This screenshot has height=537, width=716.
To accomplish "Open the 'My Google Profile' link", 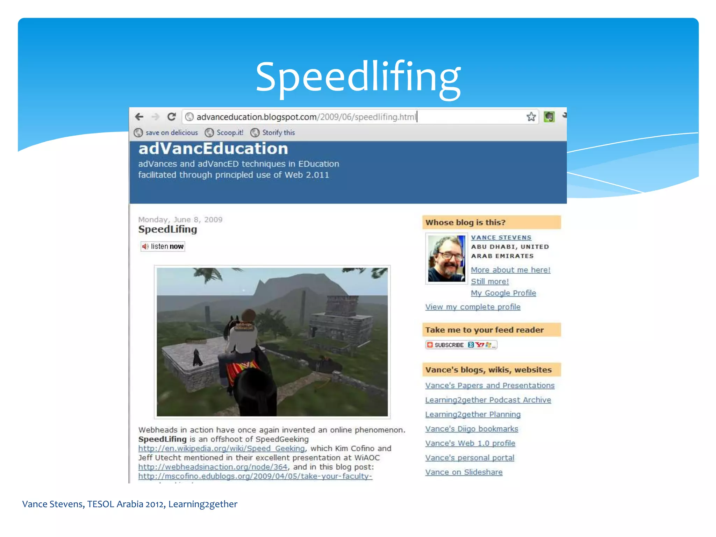I will point(503,293).
